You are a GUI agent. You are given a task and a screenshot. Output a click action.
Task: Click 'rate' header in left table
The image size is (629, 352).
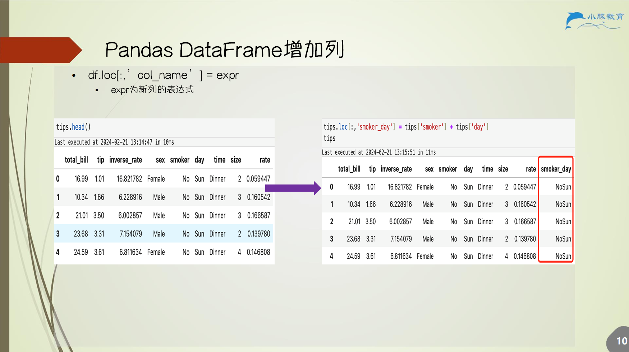coord(265,160)
